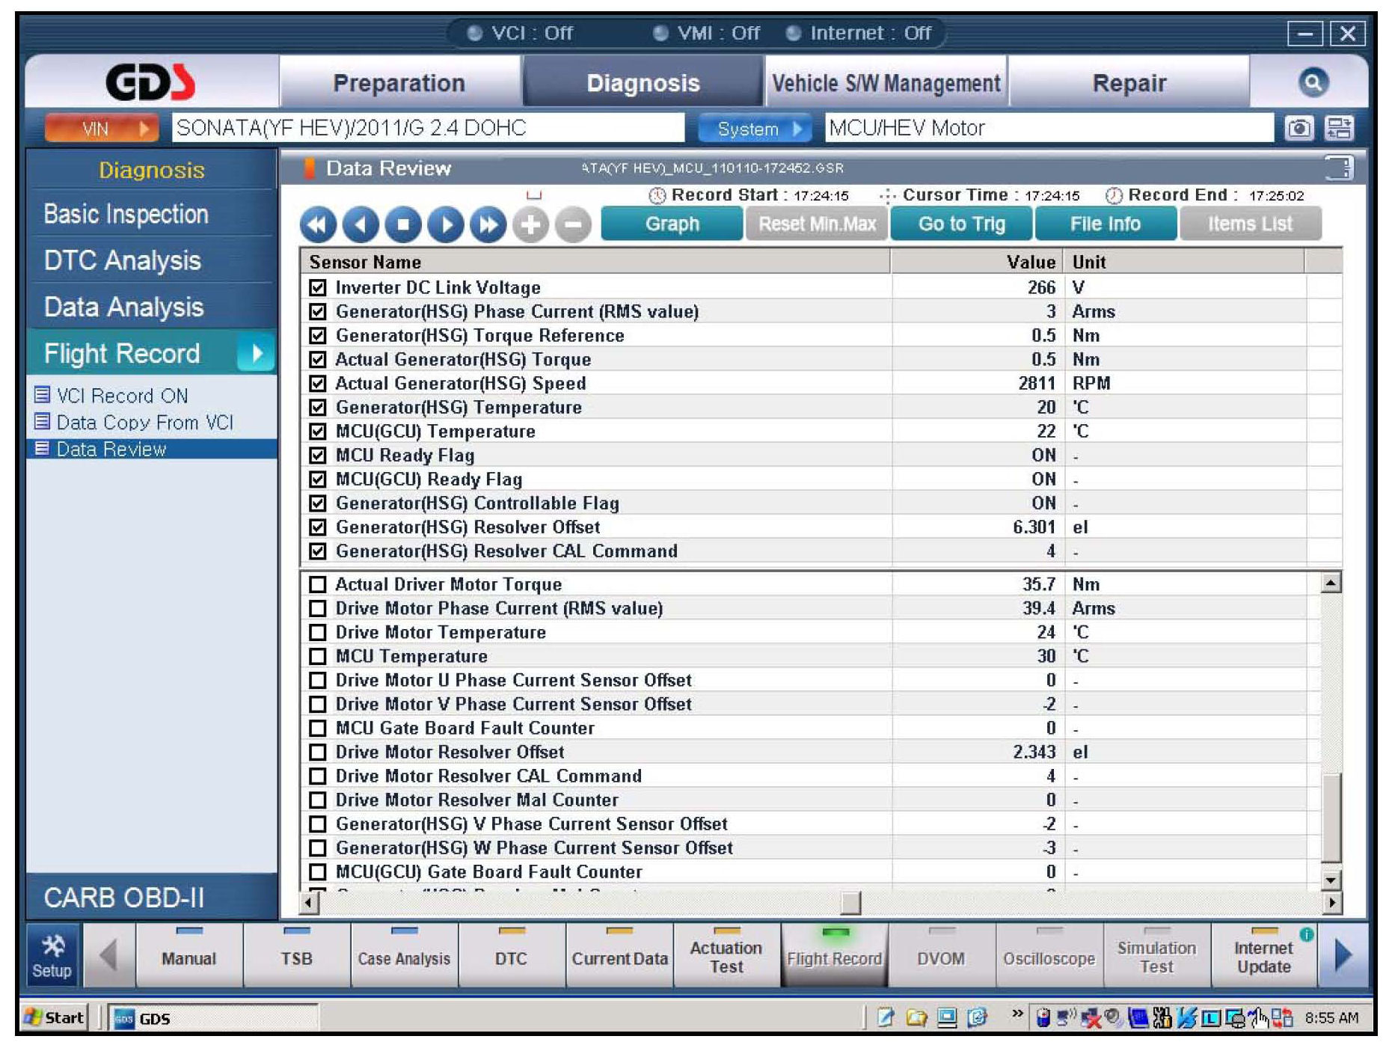The width and height of the screenshot is (1392, 1048).
Task: Enable Drive Motor Temperature checkbox
Action: pos(318,633)
